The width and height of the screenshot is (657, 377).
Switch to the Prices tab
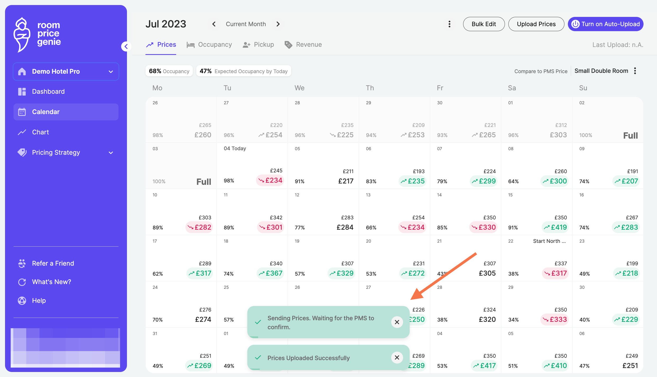coord(161,45)
